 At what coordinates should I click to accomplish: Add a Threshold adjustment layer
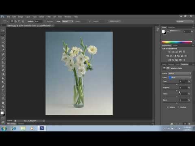[177, 60]
